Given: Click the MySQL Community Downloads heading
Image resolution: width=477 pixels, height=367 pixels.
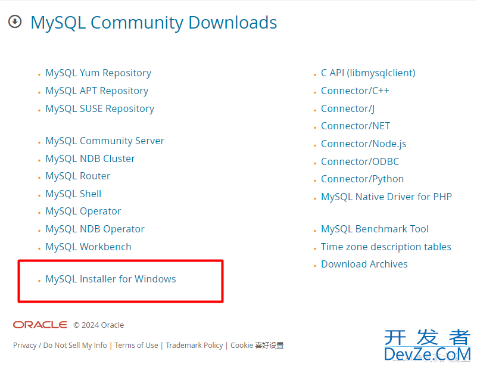Looking at the screenshot, I should click(154, 23).
